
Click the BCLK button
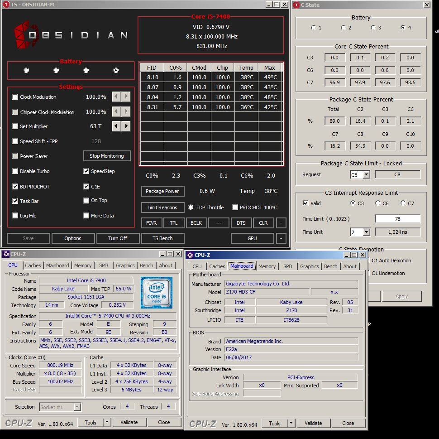(x=196, y=223)
